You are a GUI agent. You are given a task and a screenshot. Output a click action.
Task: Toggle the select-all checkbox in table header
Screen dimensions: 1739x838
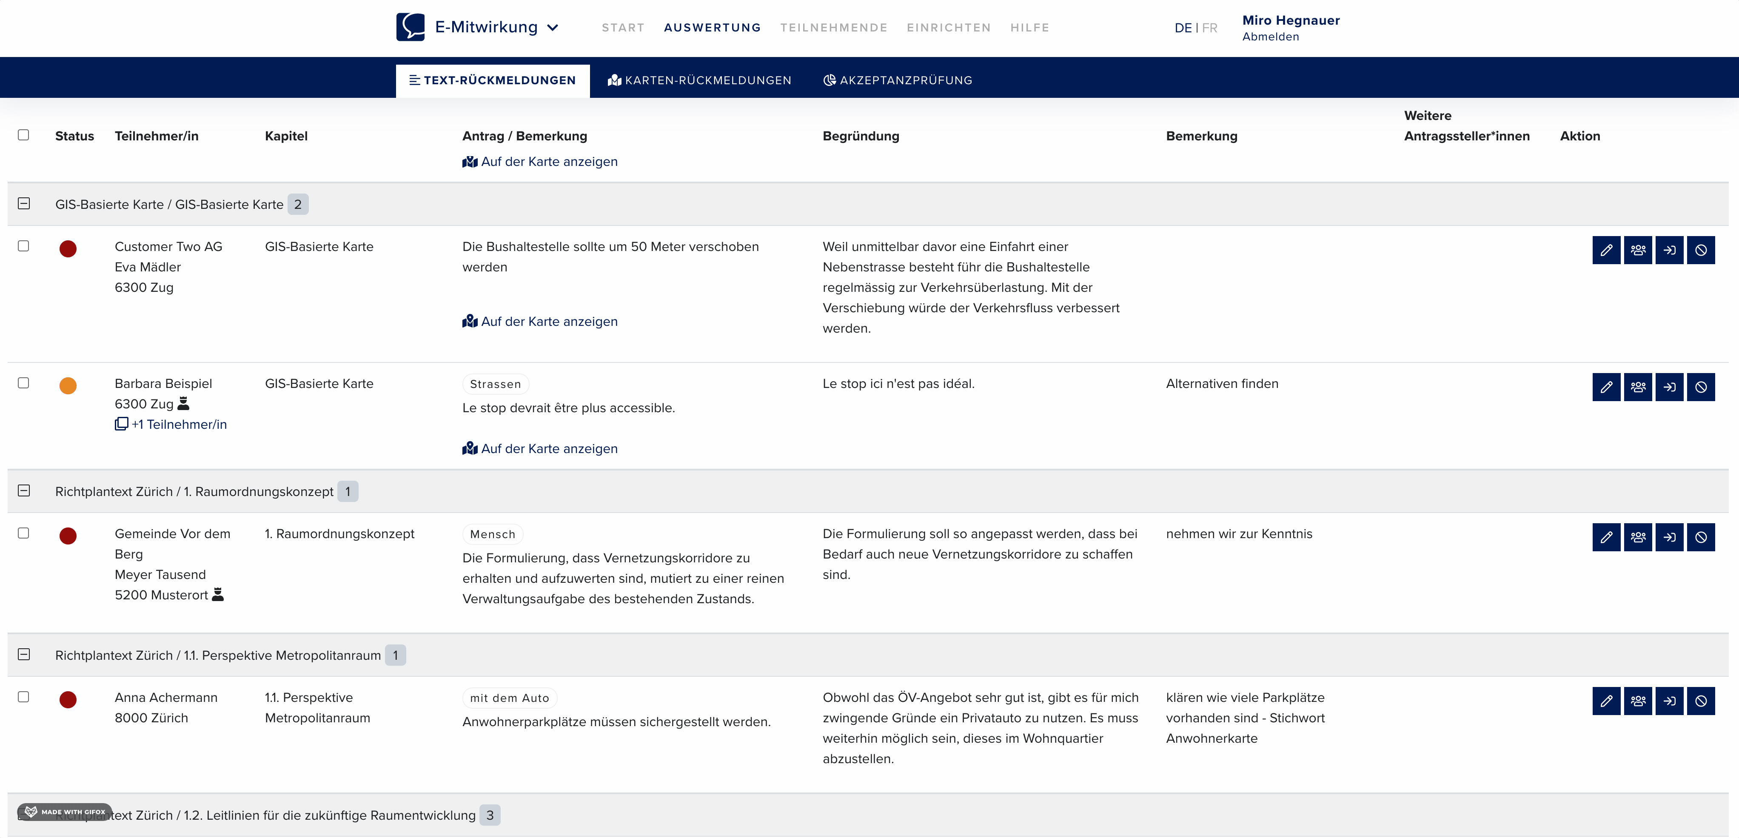point(24,135)
